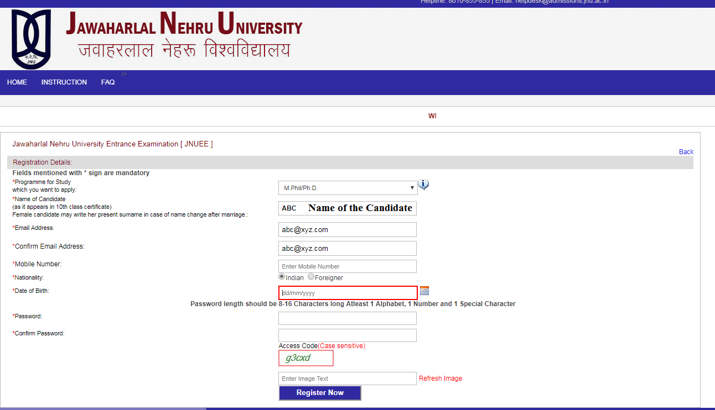Viewport: 715px width, 410px height.
Task: Click the Refresh Image link
Action: (440, 379)
